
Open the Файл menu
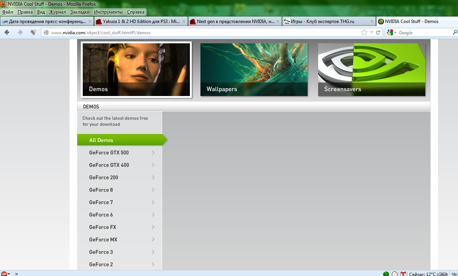pos(8,12)
